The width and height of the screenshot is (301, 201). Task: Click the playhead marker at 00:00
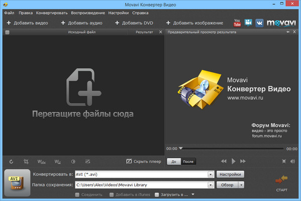pyautogui.click(x=180, y=148)
